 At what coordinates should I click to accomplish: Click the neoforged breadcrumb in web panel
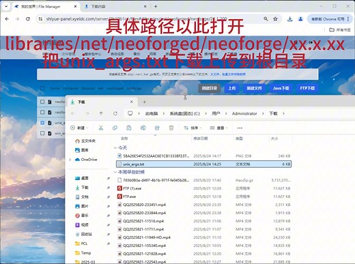coord(115,88)
